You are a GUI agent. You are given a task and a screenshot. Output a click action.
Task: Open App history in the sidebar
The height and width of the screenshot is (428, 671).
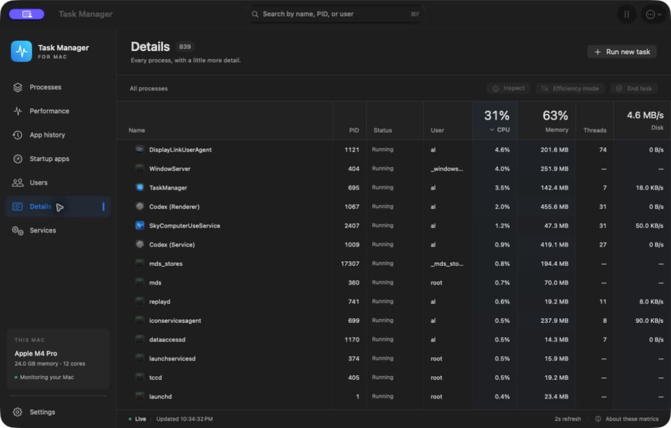point(58,135)
